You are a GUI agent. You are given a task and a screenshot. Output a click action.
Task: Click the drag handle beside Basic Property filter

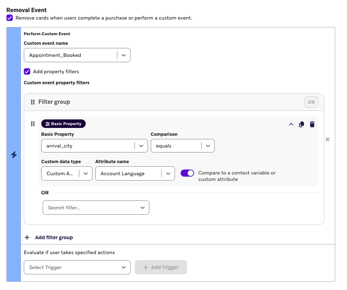pyautogui.click(x=33, y=124)
